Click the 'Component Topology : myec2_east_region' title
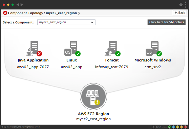 [42, 13]
